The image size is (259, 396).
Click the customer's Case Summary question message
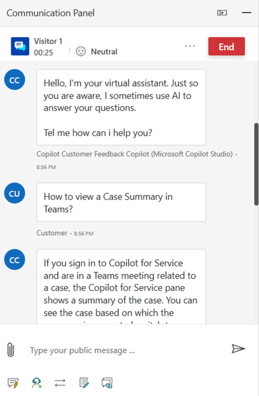coord(121,202)
